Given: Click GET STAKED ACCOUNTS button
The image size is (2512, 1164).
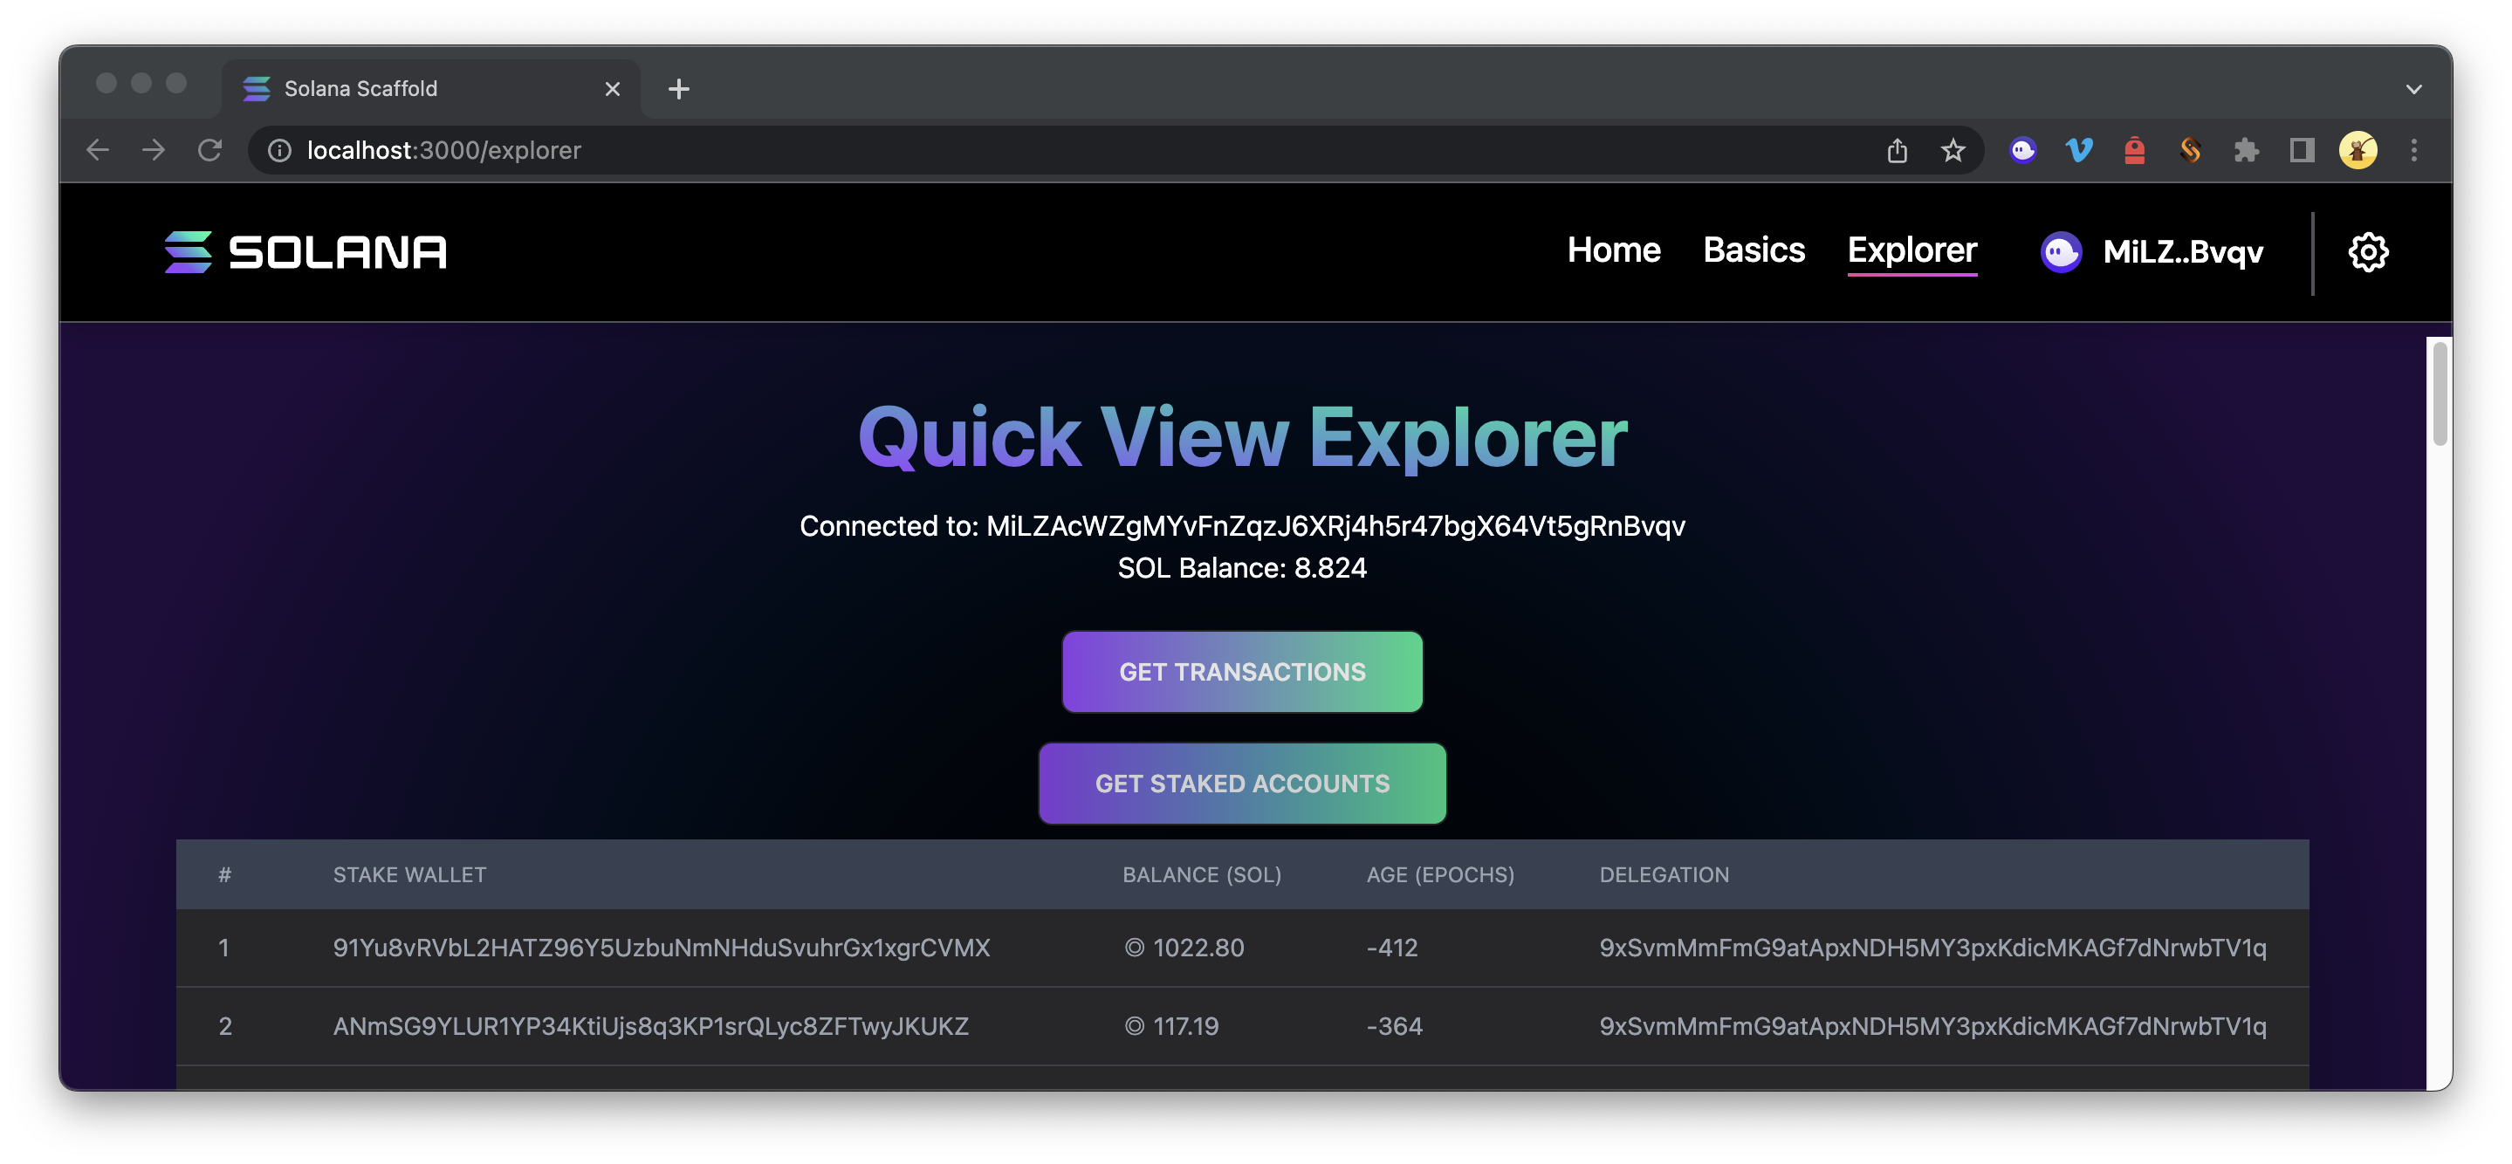Looking at the screenshot, I should click(x=1241, y=783).
